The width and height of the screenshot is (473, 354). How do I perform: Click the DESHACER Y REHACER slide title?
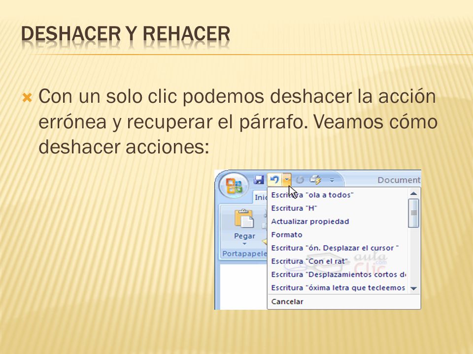click(x=126, y=33)
